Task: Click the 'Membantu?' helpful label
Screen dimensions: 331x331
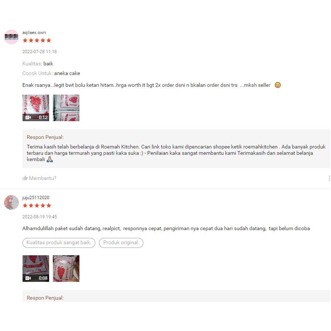Action: click(x=42, y=178)
